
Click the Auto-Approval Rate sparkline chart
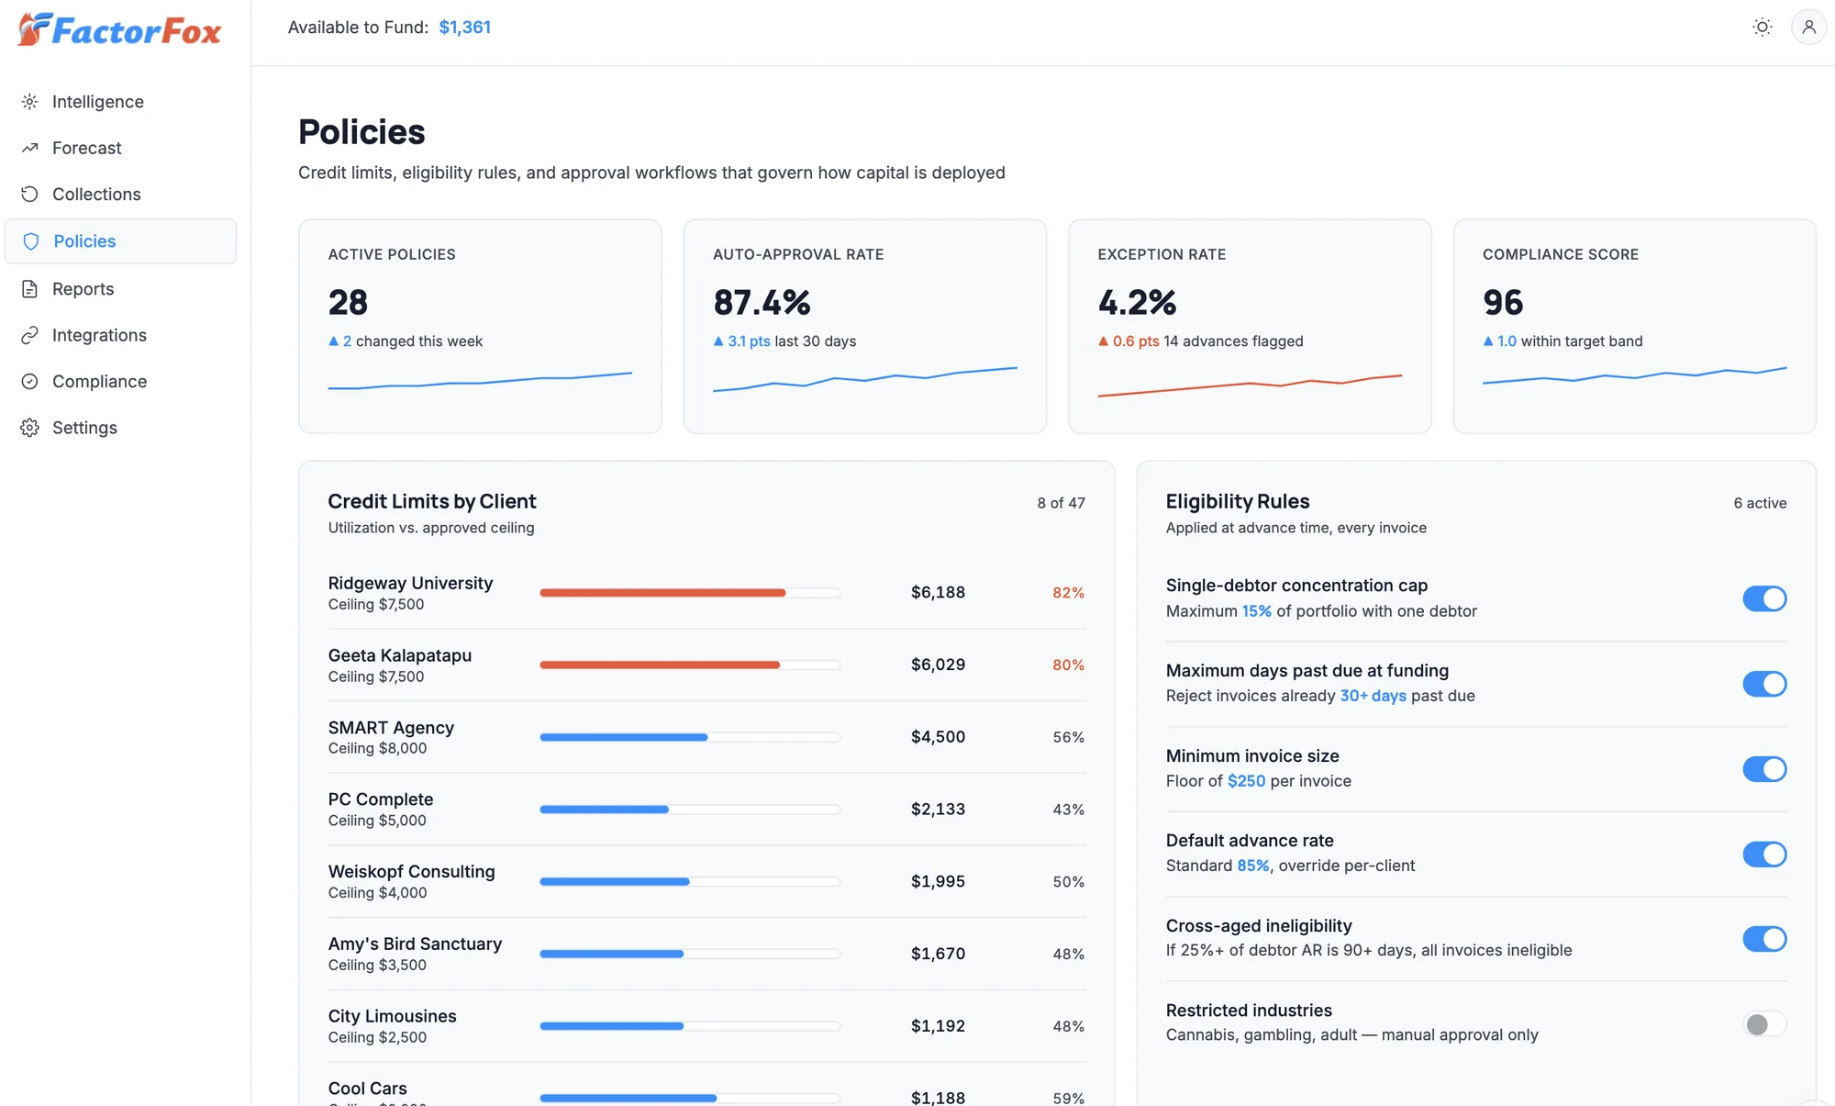[865, 379]
